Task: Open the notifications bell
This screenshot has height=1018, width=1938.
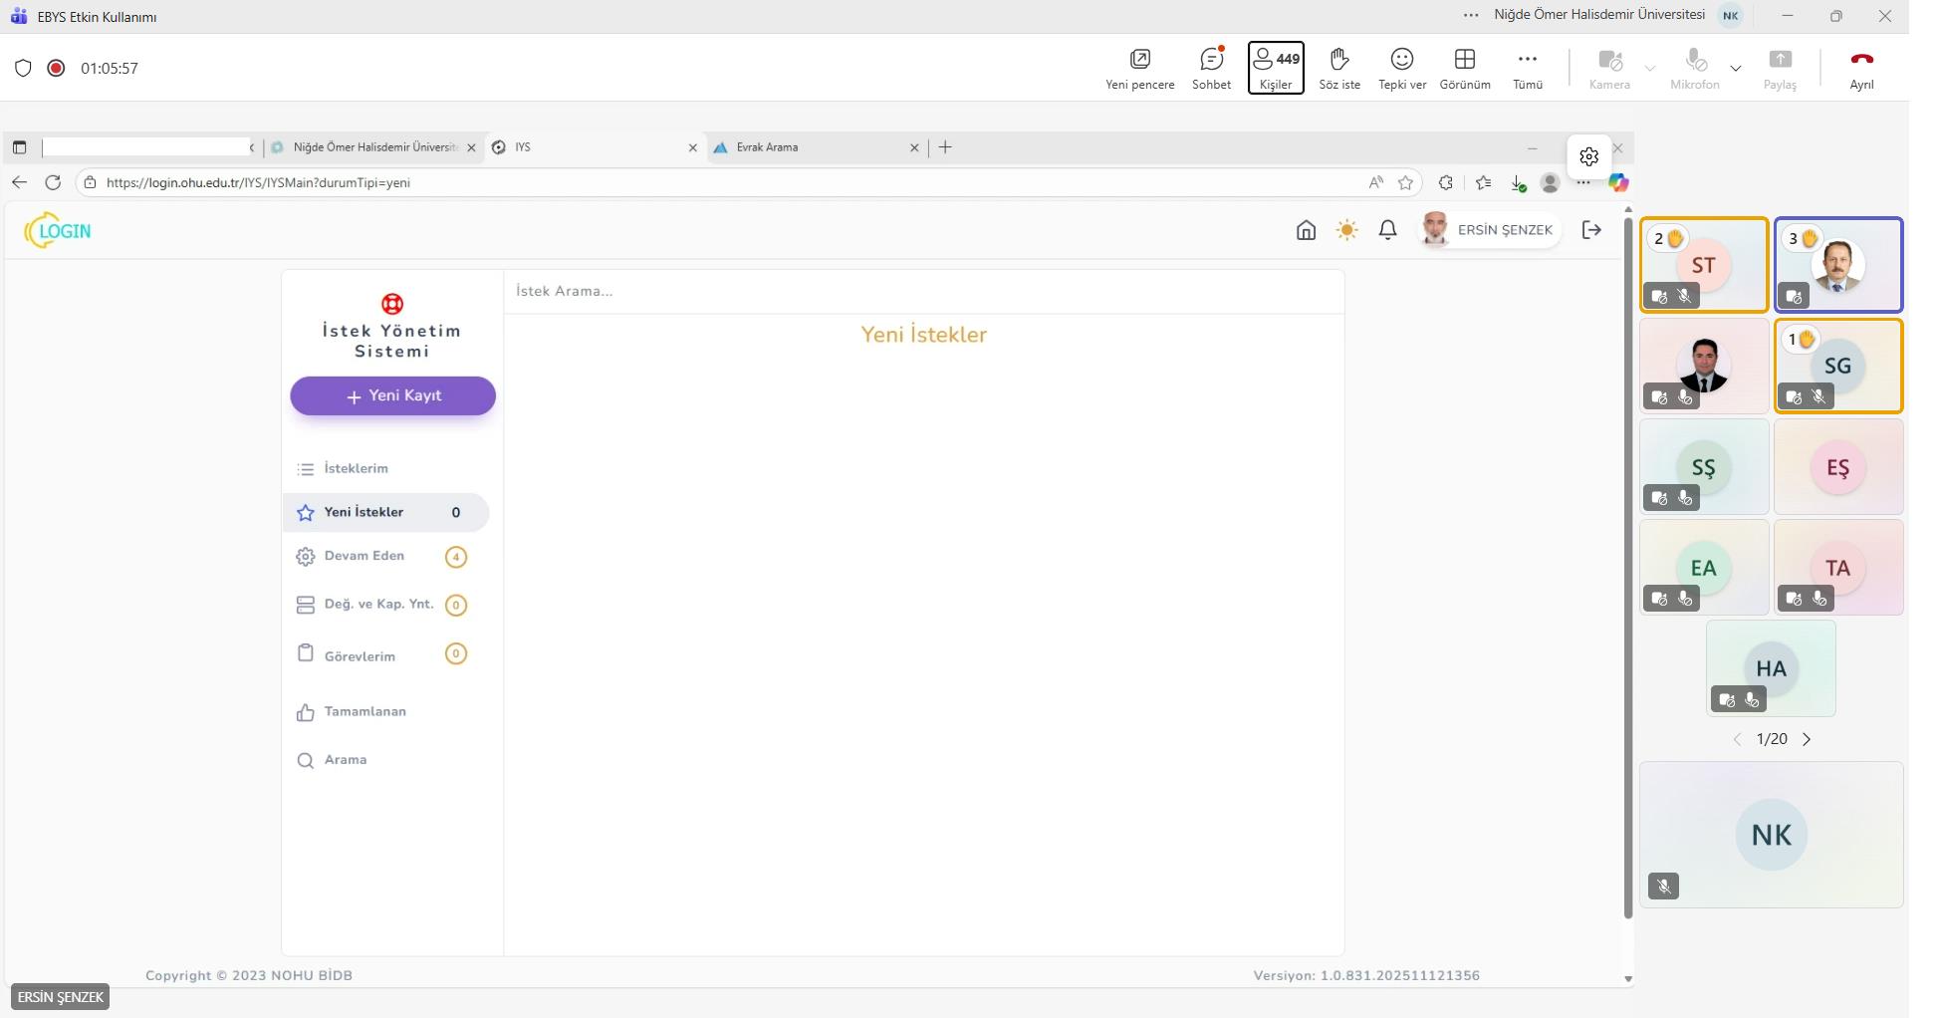Action: (1387, 230)
